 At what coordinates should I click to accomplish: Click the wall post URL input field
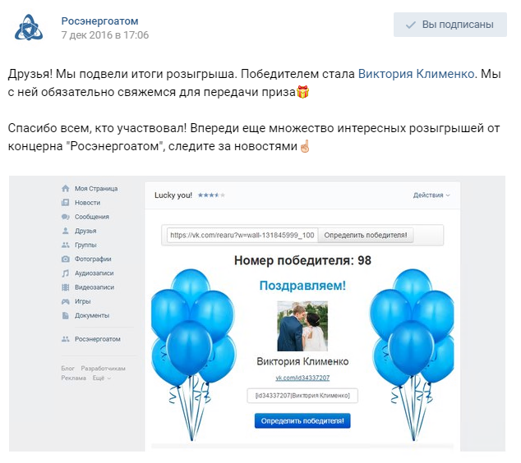pos(242,236)
